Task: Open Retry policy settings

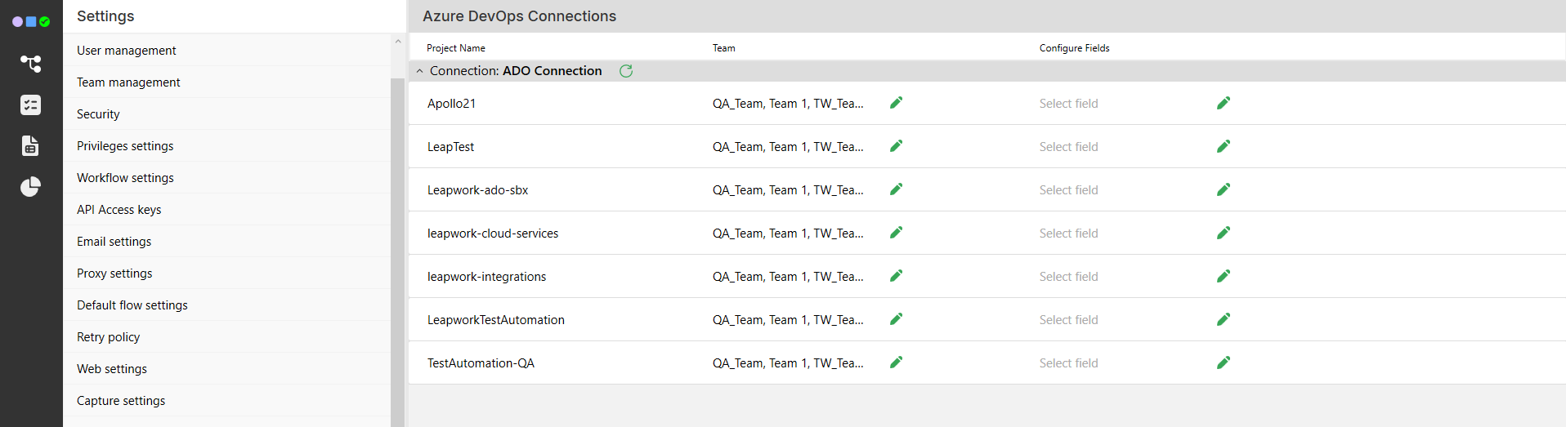Action: 109,337
